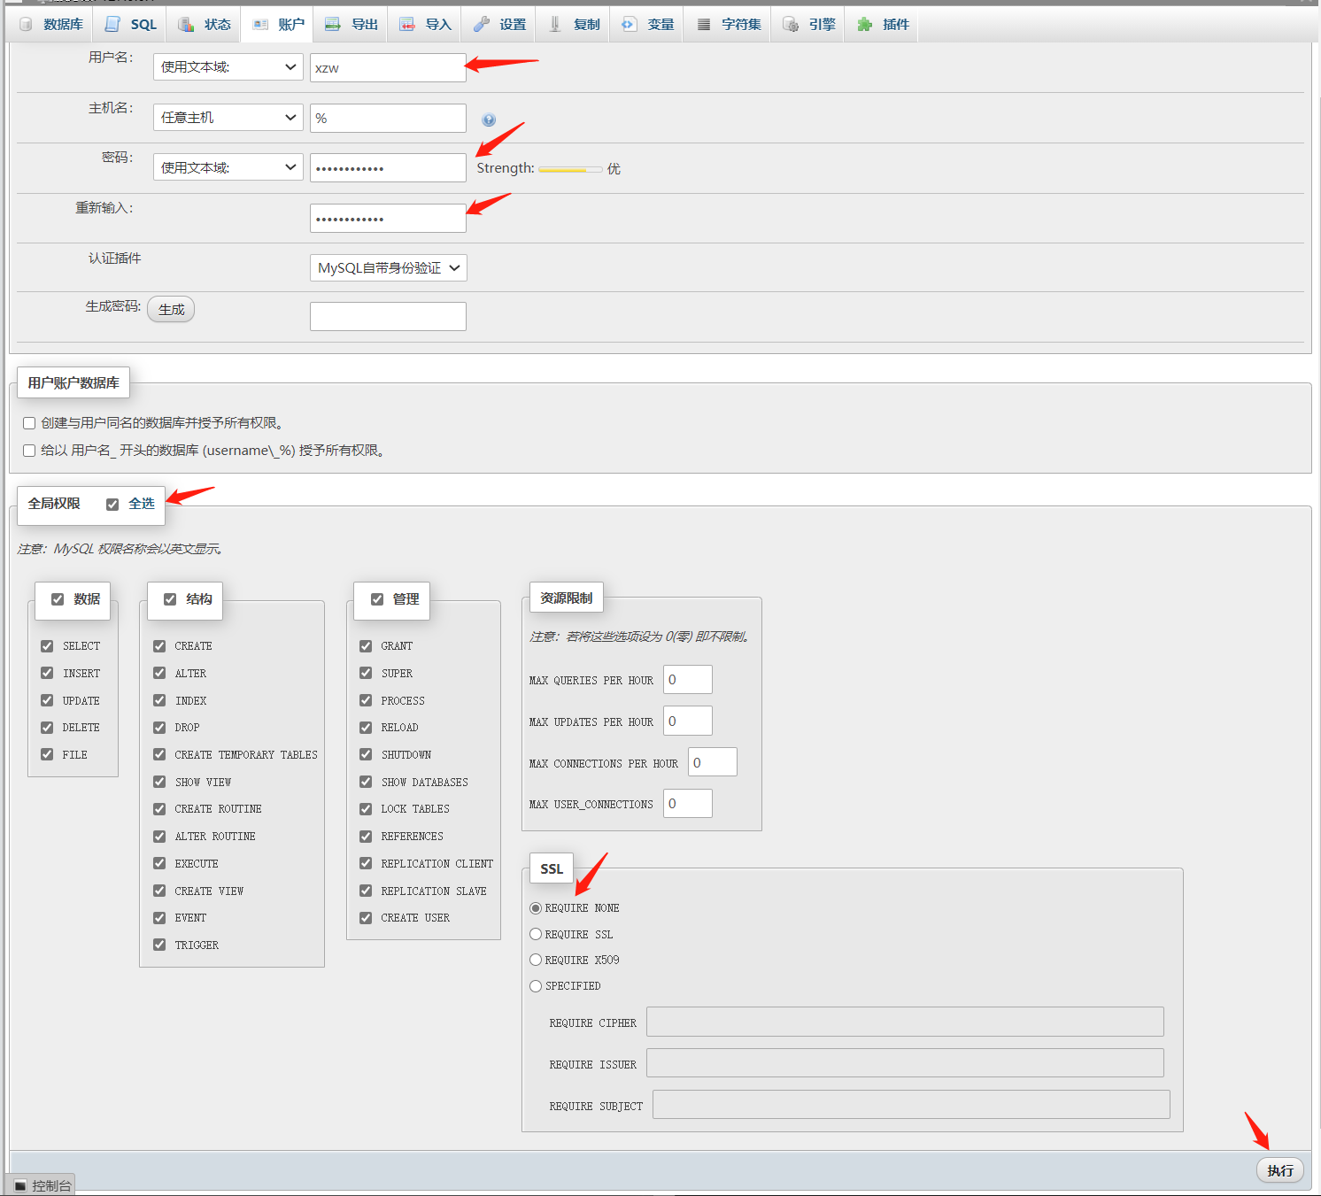Click the help icon next to the hostname field
This screenshot has width=1321, height=1196.
pyautogui.click(x=489, y=120)
